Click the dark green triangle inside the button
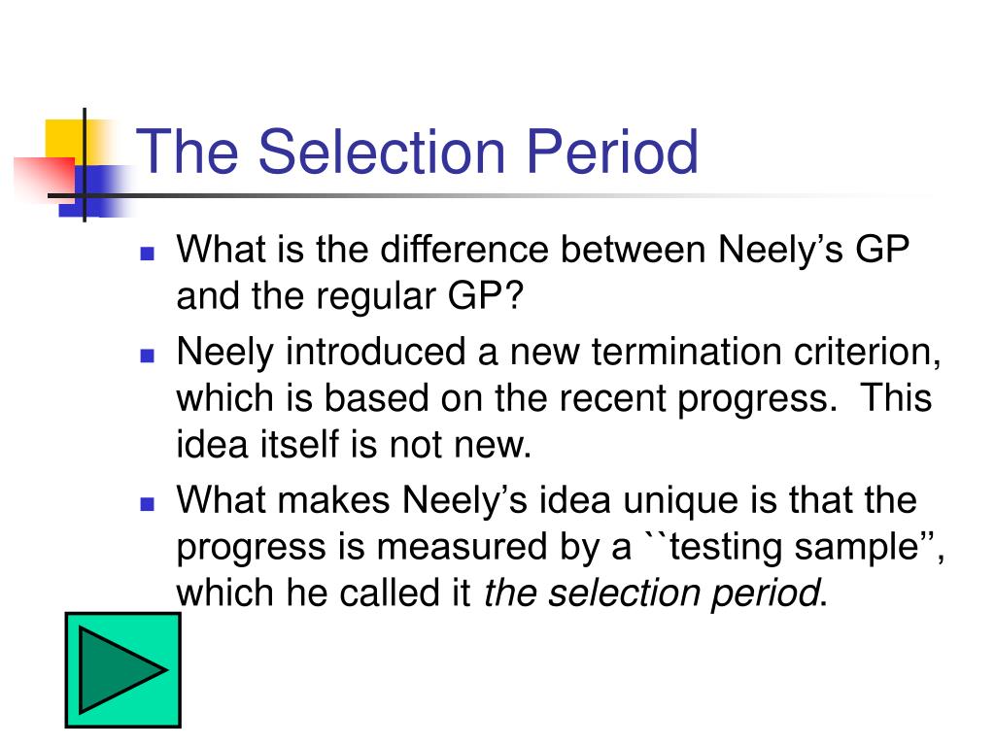The image size is (995, 746). pyautogui.click(x=121, y=670)
